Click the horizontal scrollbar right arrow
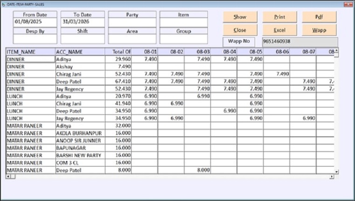The image size is (355, 201). 332,177
